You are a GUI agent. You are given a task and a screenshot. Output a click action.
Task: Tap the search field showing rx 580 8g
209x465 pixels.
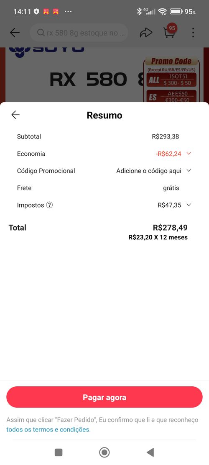tap(79, 33)
